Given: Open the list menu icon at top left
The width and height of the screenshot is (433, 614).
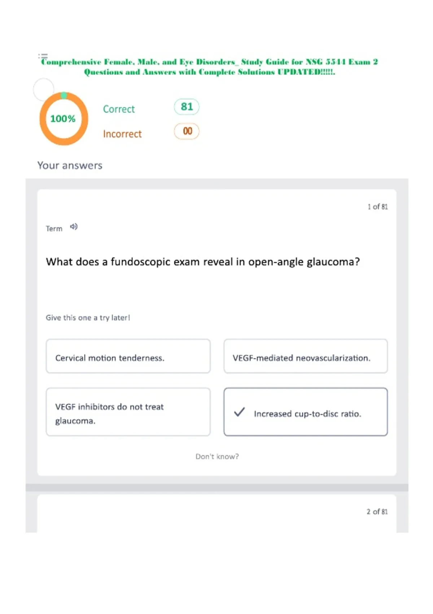Looking at the screenshot, I should (x=43, y=56).
